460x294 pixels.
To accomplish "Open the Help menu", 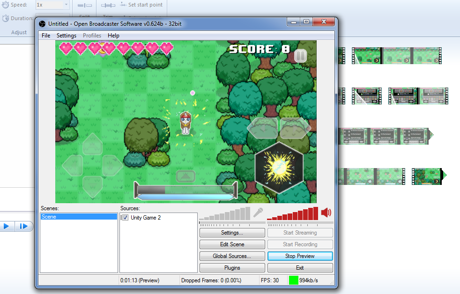I will [x=113, y=36].
